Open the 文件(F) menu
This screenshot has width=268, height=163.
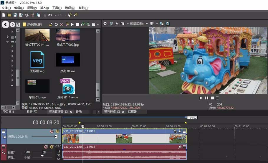(6, 8)
